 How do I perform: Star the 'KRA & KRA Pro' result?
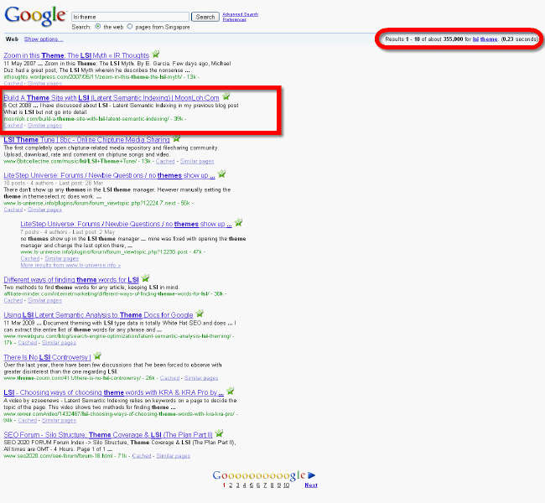[x=230, y=391]
